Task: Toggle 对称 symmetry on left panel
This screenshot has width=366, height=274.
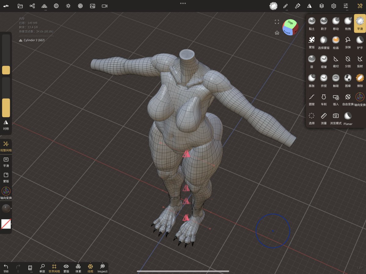Action: pos(6,125)
